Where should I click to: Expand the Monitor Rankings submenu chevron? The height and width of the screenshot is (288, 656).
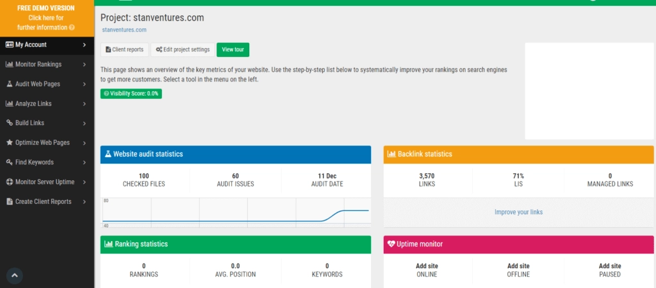coord(85,64)
